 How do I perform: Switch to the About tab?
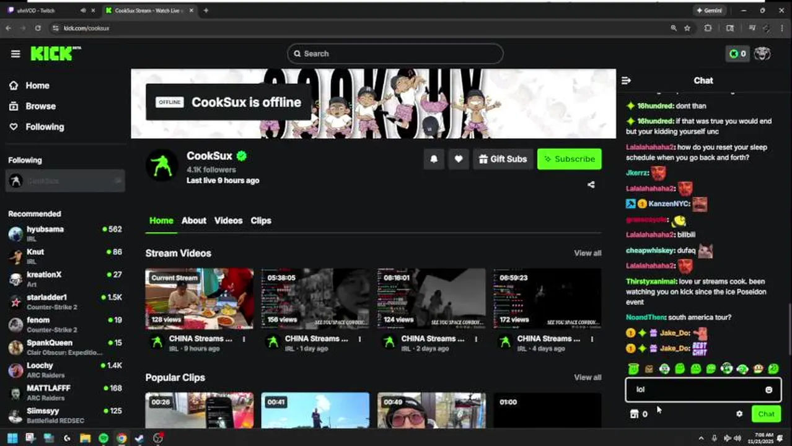[x=194, y=221]
